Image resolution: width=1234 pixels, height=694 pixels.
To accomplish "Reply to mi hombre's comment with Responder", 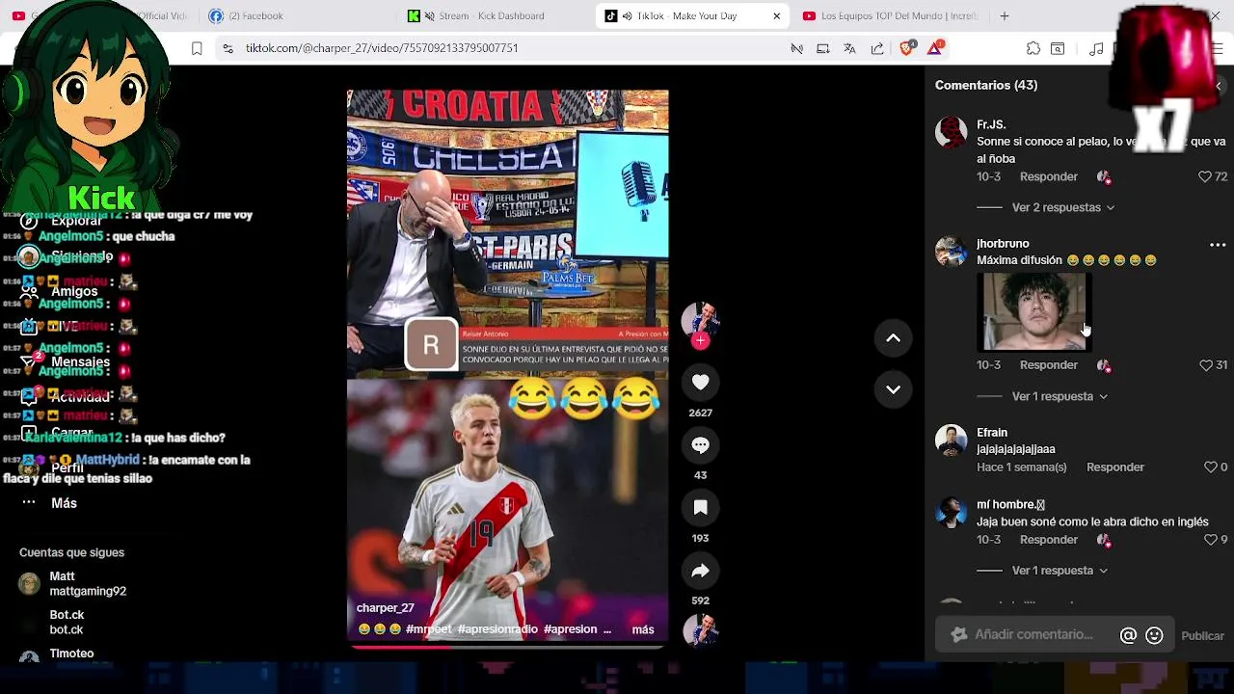I will (1049, 540).
